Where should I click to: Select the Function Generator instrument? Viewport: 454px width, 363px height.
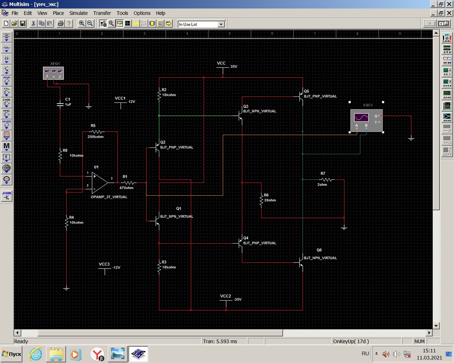pos(447,49)
